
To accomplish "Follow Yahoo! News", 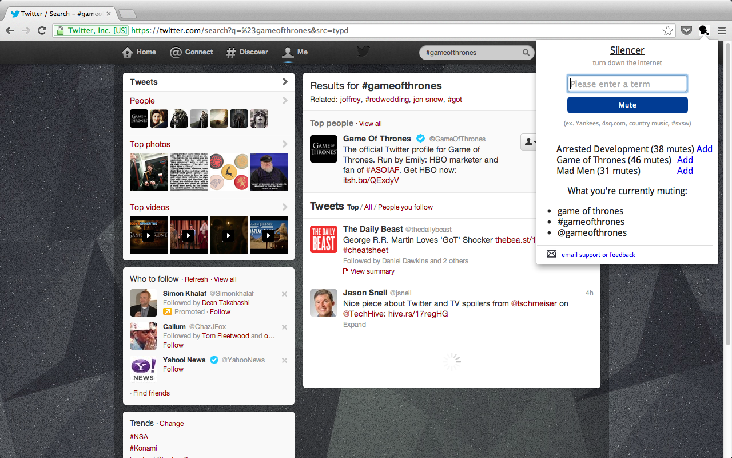I will (x=173, y=369).
